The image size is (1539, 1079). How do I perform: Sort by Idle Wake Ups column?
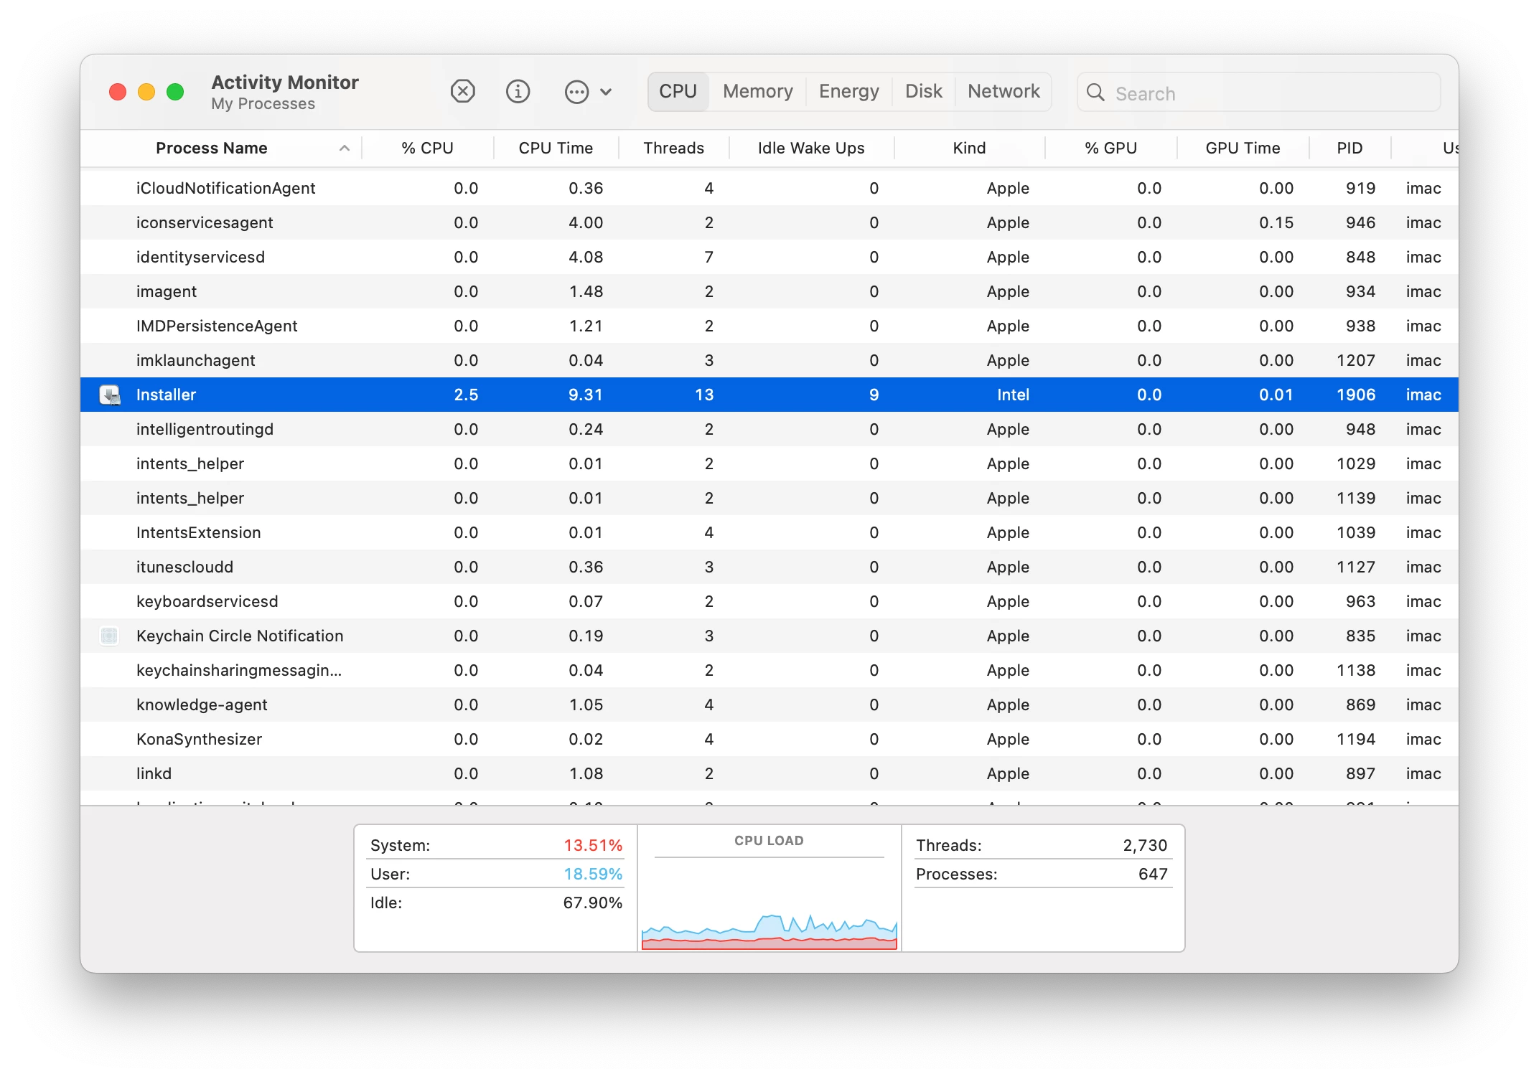click(810, 148)
